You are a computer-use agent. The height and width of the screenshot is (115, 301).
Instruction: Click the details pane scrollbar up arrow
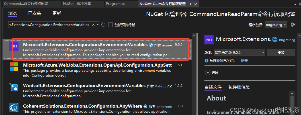(299, 35)
